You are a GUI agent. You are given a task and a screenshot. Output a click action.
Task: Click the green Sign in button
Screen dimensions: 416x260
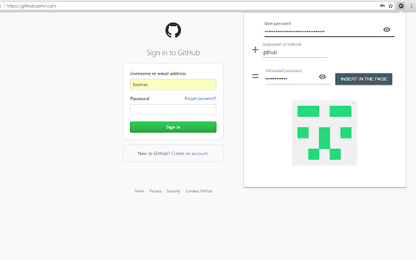[x=174, y=127]
